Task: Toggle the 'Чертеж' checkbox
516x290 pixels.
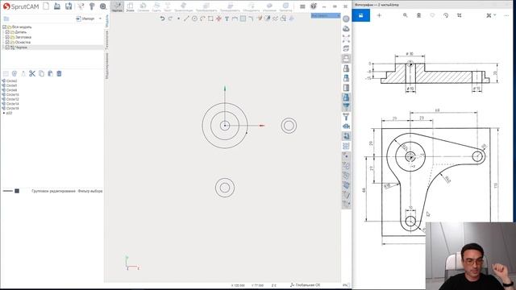Action: (7, 48)
